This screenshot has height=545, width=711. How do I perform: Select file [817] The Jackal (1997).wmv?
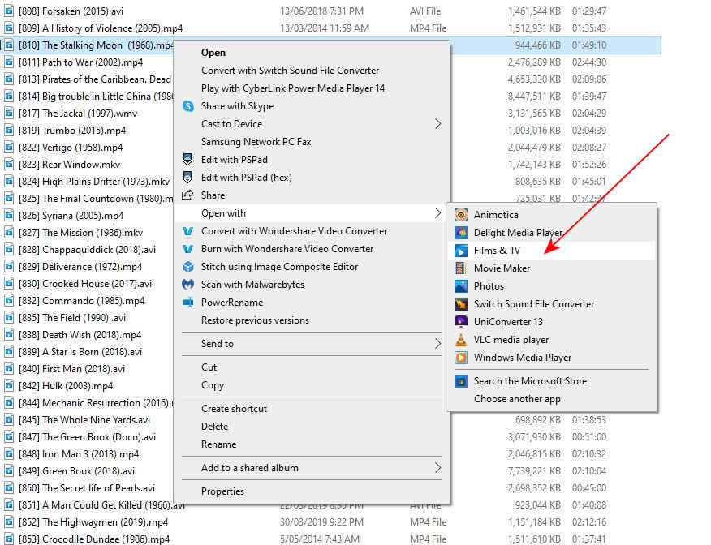click(78, 114)
